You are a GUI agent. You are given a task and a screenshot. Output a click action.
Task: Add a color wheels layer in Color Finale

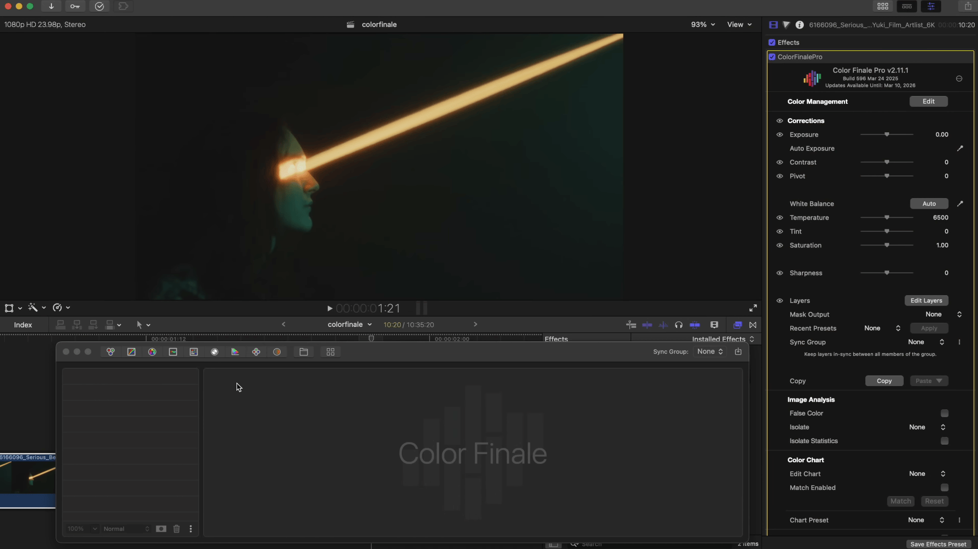[111, 352]
